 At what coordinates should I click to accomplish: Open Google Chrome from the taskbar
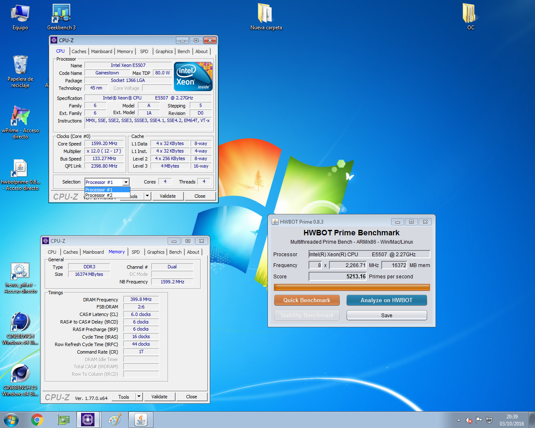click(37, 420)
